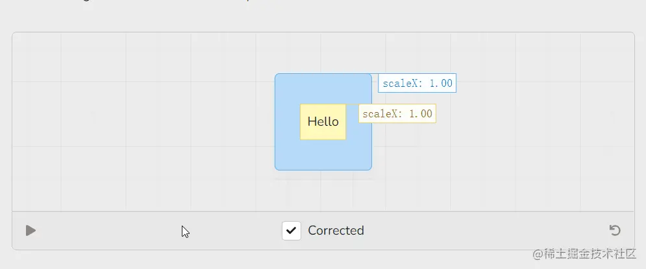The width and height of the screenshot is (646, 269).
Task: Click the 稀土掘金技术社区 watermark
Action: 584,254
